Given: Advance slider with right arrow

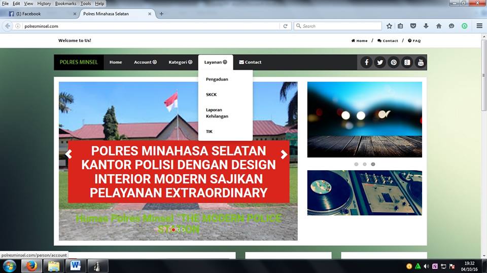Looking at the screenshot, I should point(284,155).
